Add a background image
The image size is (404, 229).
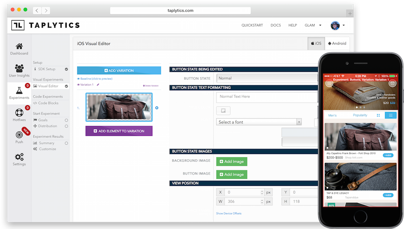pos(231,162)
